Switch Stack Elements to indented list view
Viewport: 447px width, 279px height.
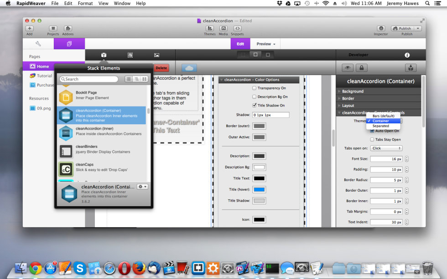pyautogui.click(x=136, y=79)
